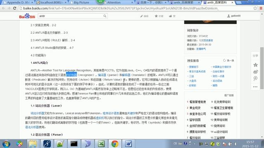This screenshot has height=148, width=264.
Task: Open the 虚拟机 link under section 1.1
Action: click(x=100, y=118)
